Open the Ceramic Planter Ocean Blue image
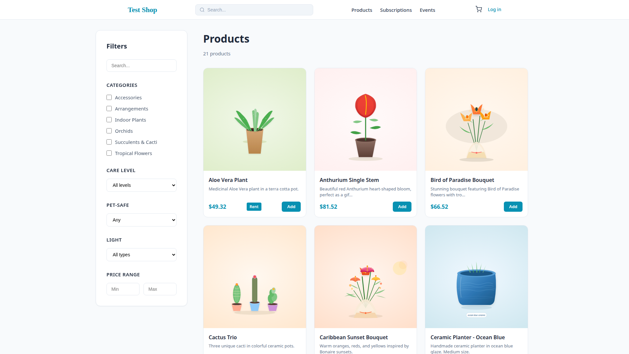This screenshot has height=354, width=629. [476, 277]
